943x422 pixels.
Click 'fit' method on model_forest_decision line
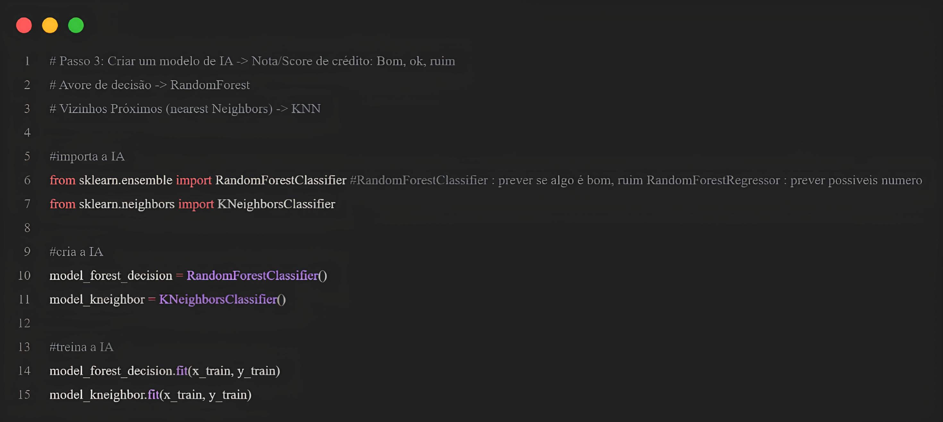(182, 371)
